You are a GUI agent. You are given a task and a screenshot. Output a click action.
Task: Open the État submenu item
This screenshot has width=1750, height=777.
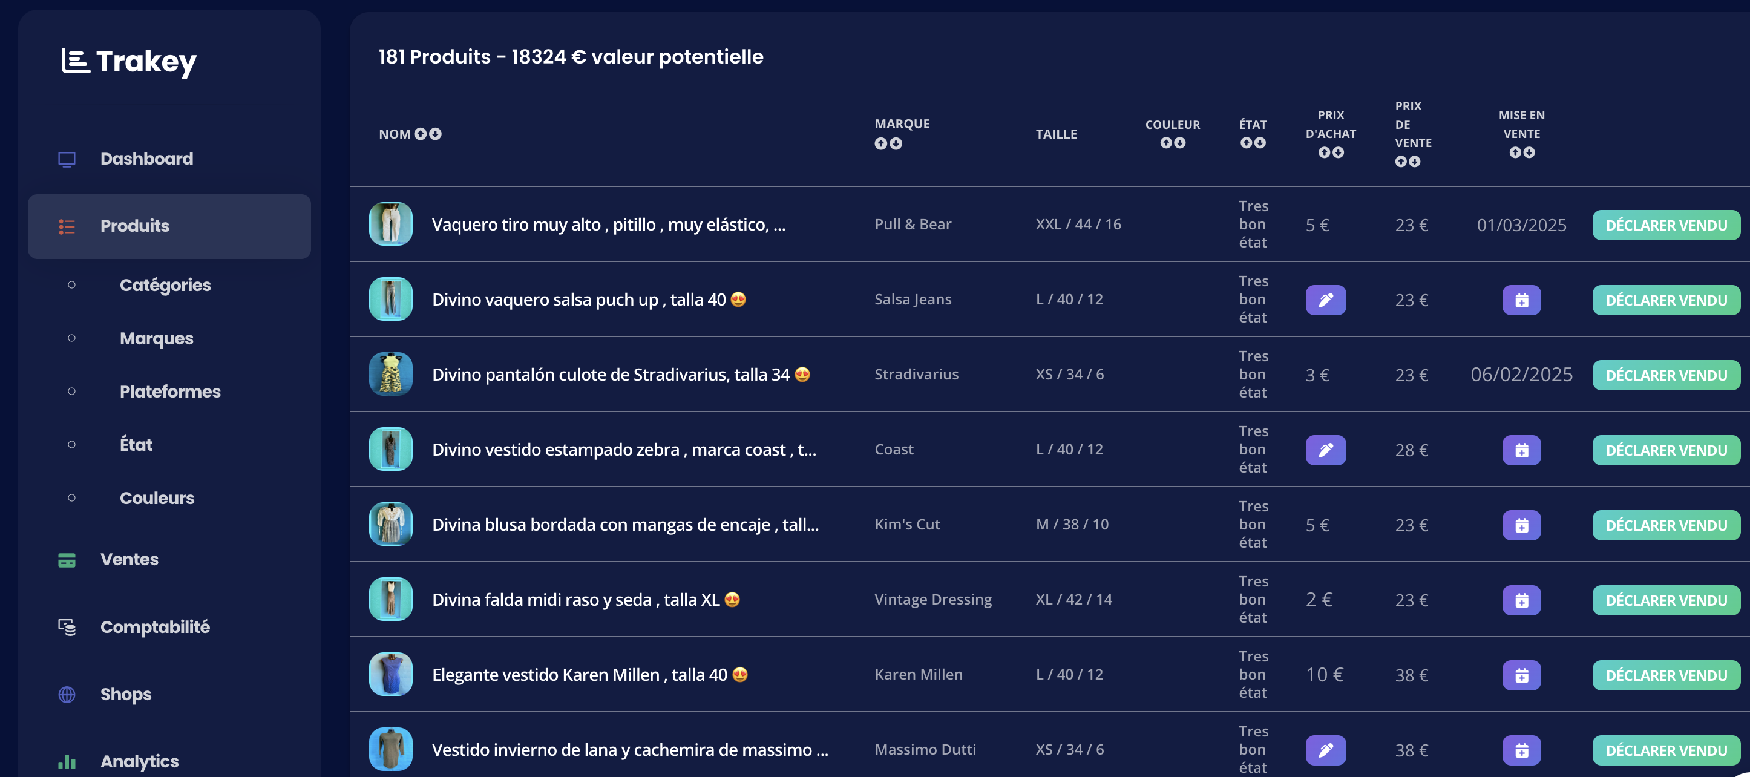[136, 445]
